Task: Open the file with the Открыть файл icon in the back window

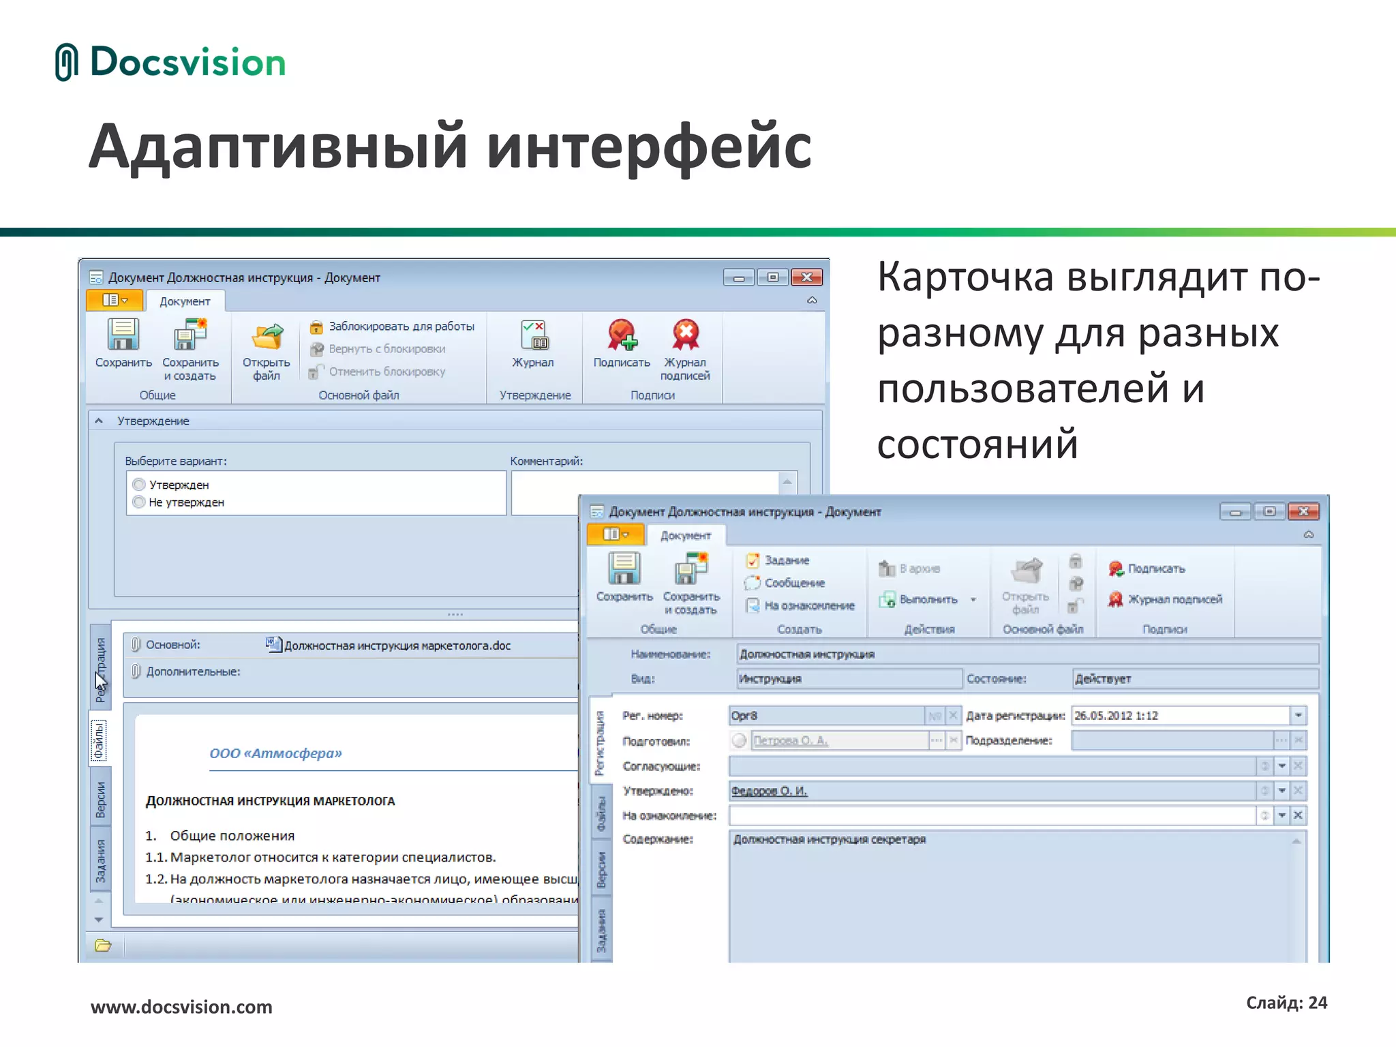Action: pyautogui.click(x=267, y=338)
